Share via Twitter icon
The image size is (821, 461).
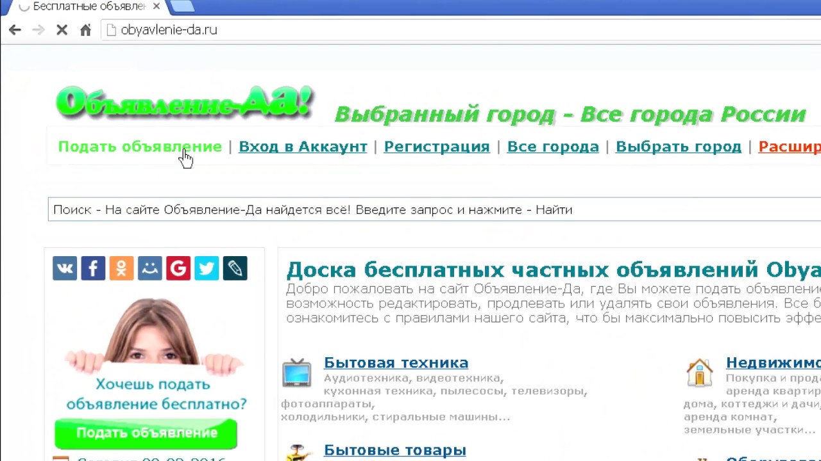[x=207, y=268]
